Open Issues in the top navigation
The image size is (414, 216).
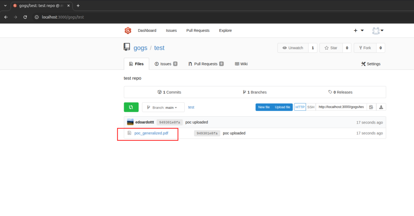point(171,31)
